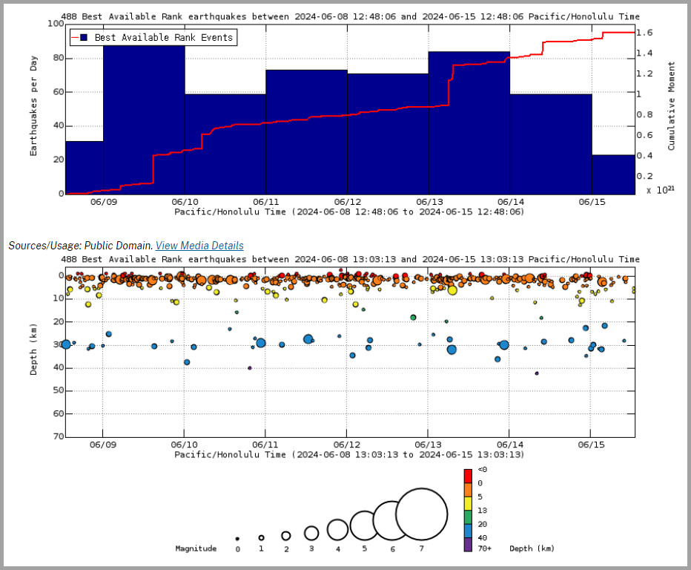Viewport: 691px width, 570px height.
Task: Click the magnitude 7 legend circle
Action: point(421,514)
